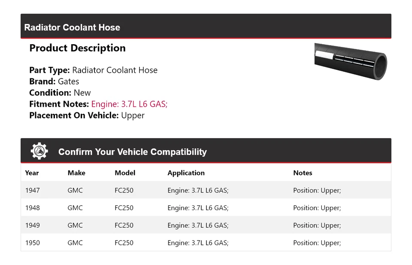This screenshot has height=265, width=412.
Task: Click the Make column header
Action: click(x=76, y=173)
